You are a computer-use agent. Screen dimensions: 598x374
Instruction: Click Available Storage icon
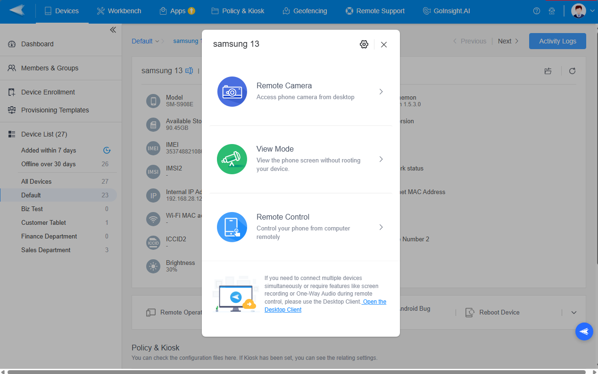pos(153,124)
